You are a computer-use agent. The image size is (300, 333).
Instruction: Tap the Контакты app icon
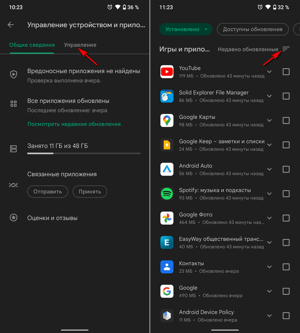click(x=167, y=267)
